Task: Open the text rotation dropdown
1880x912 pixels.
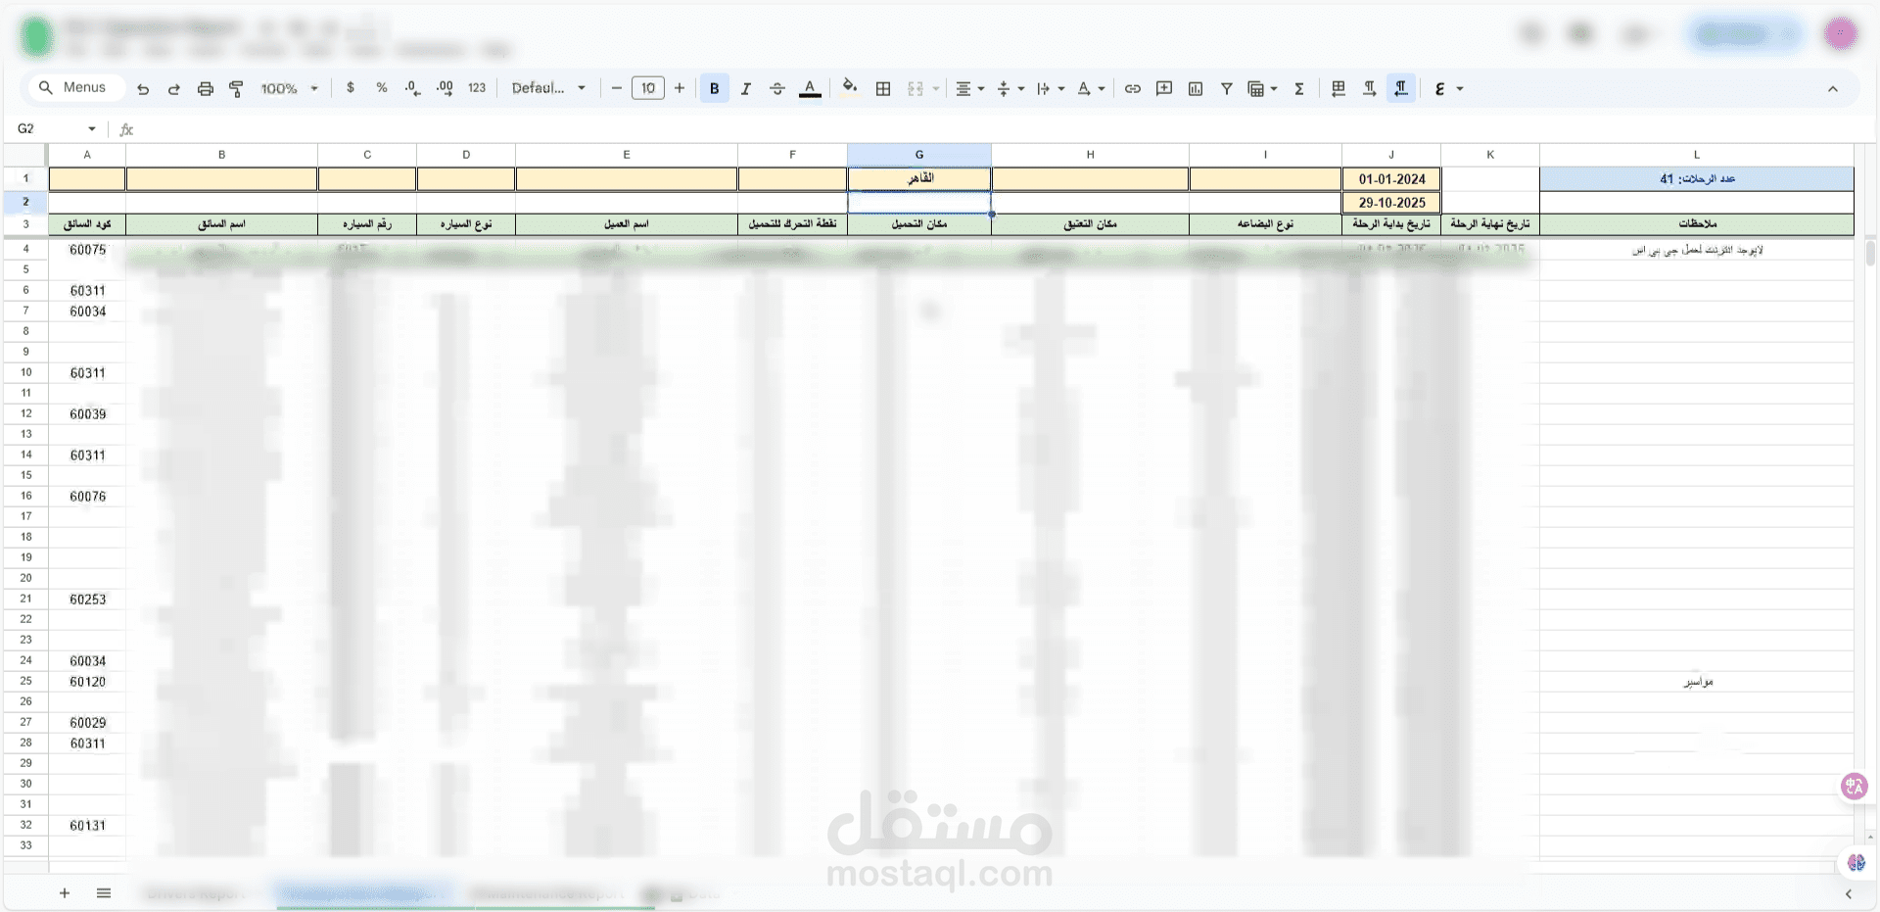Action: (1091, 89)
